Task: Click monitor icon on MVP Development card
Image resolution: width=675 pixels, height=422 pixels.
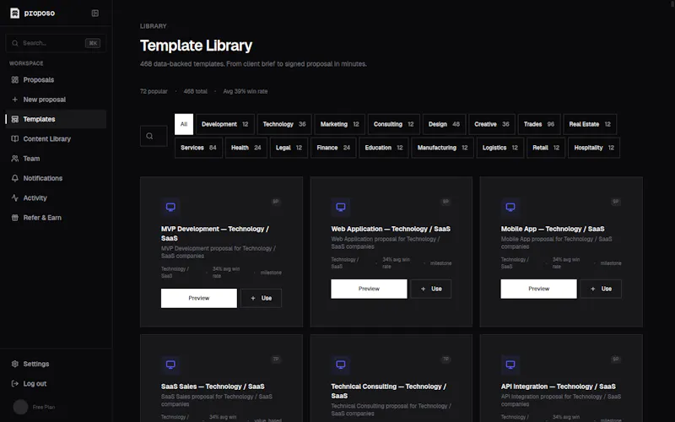Action: (x=171, y=207)
